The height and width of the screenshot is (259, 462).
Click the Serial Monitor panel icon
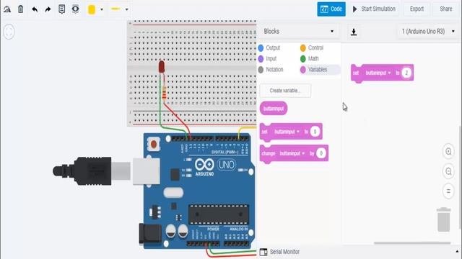pos(263,252)
